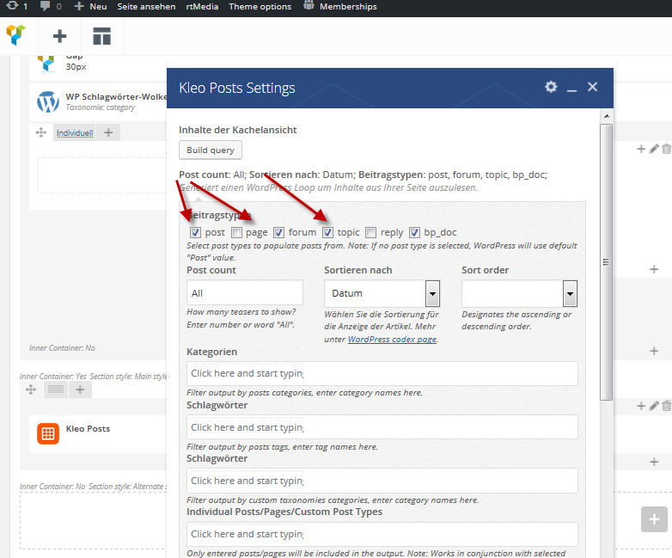Image resolution: width=672 pixels, height=558 pixels.
Task: Enable the reply checkbox
Action: pos(370,232)
